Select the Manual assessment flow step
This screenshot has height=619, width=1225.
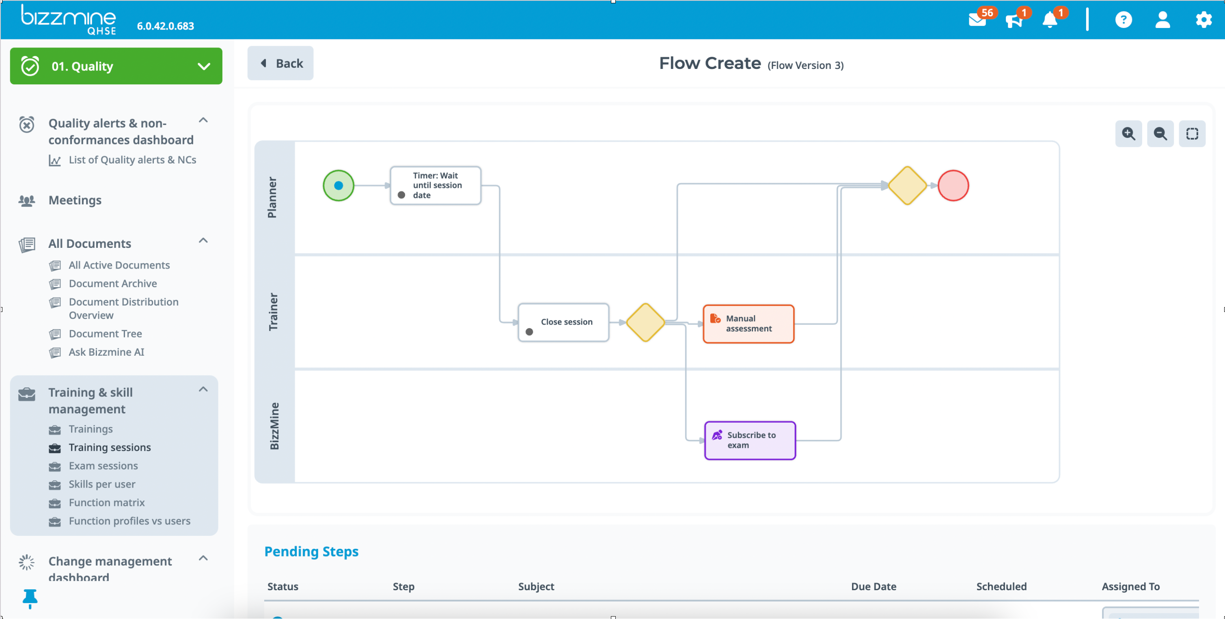[x=748, y=324]
